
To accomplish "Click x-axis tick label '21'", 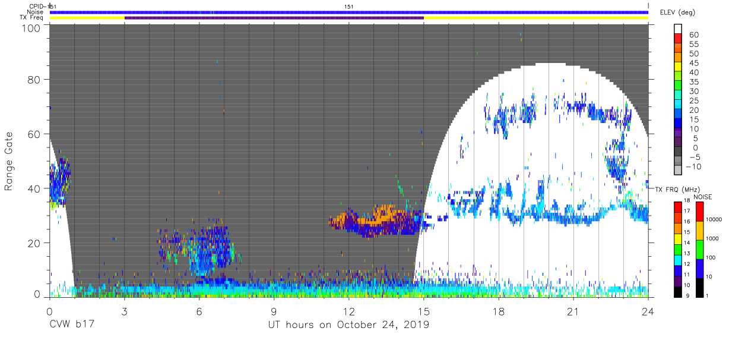I will 573,311.
